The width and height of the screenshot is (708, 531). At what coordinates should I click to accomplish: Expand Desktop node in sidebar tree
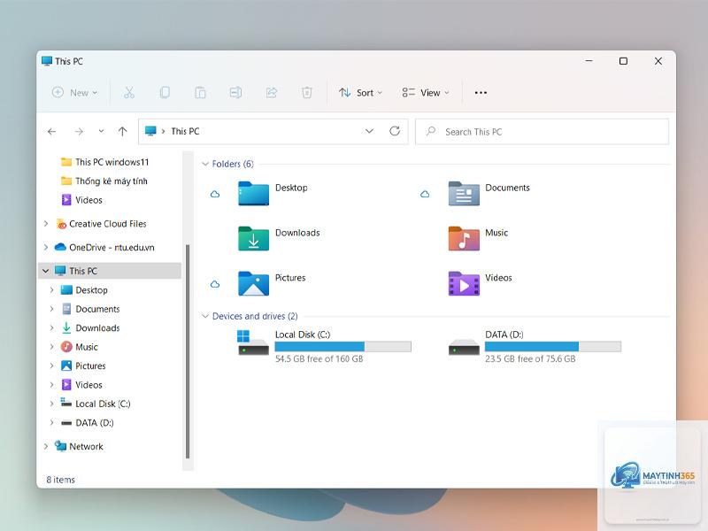pyautogui.click(x=52, y=290)
